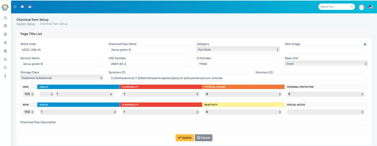
Task: Open HMIS Personal Protection dropdown
Action: (x=326, y=94)
